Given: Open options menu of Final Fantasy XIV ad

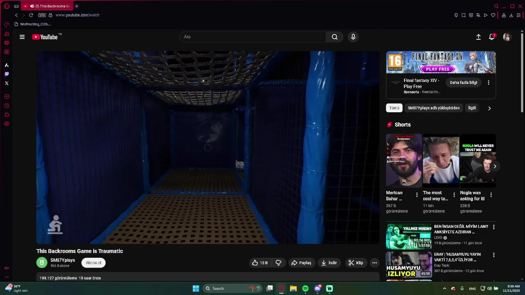Looking at the screenshot, I should (x=488, y=83).
